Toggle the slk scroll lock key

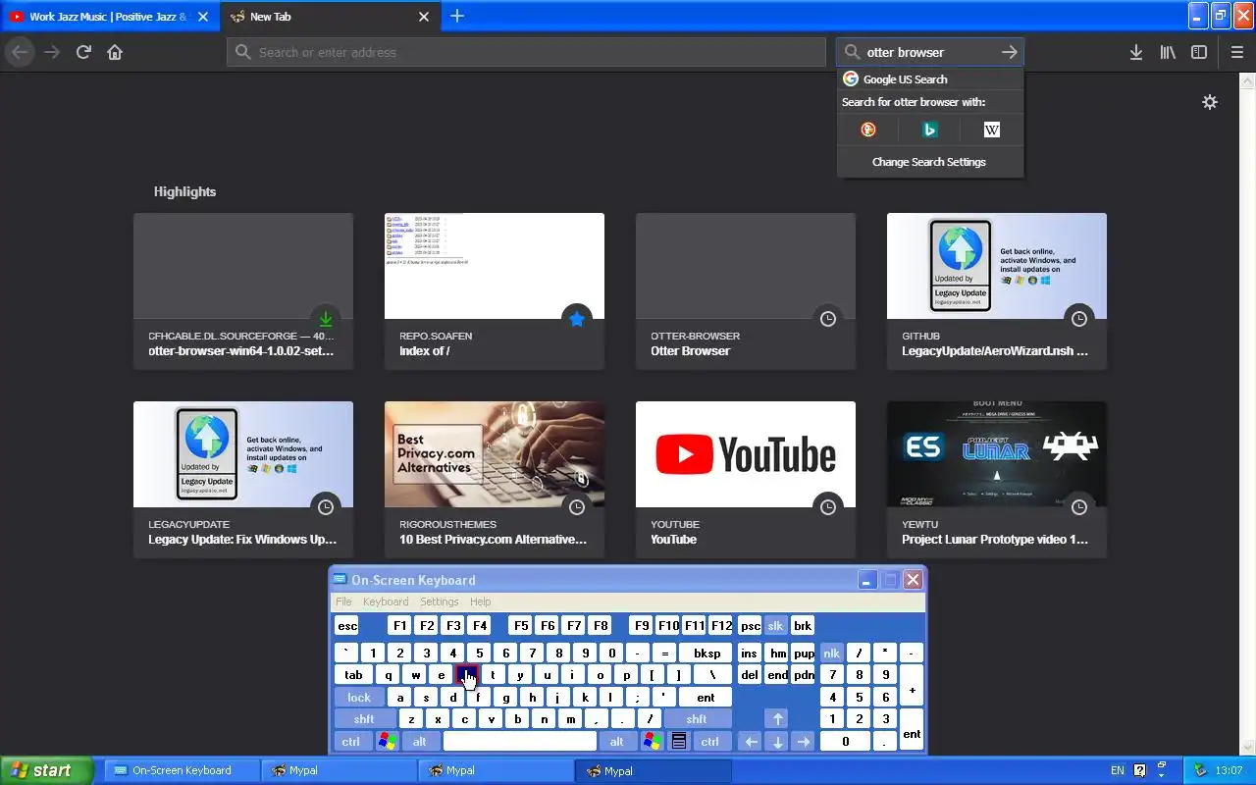pos(775,626)
